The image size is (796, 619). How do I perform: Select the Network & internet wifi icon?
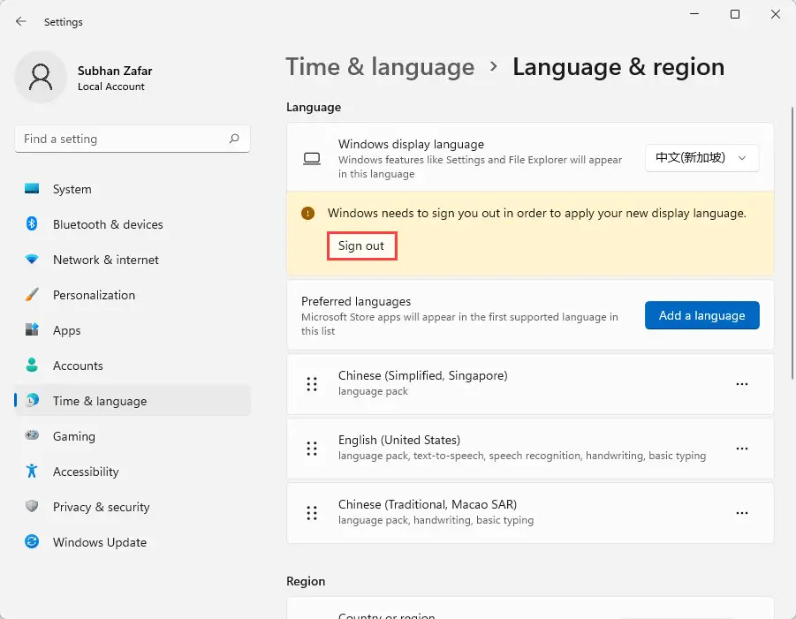click(x=32, y=260)
